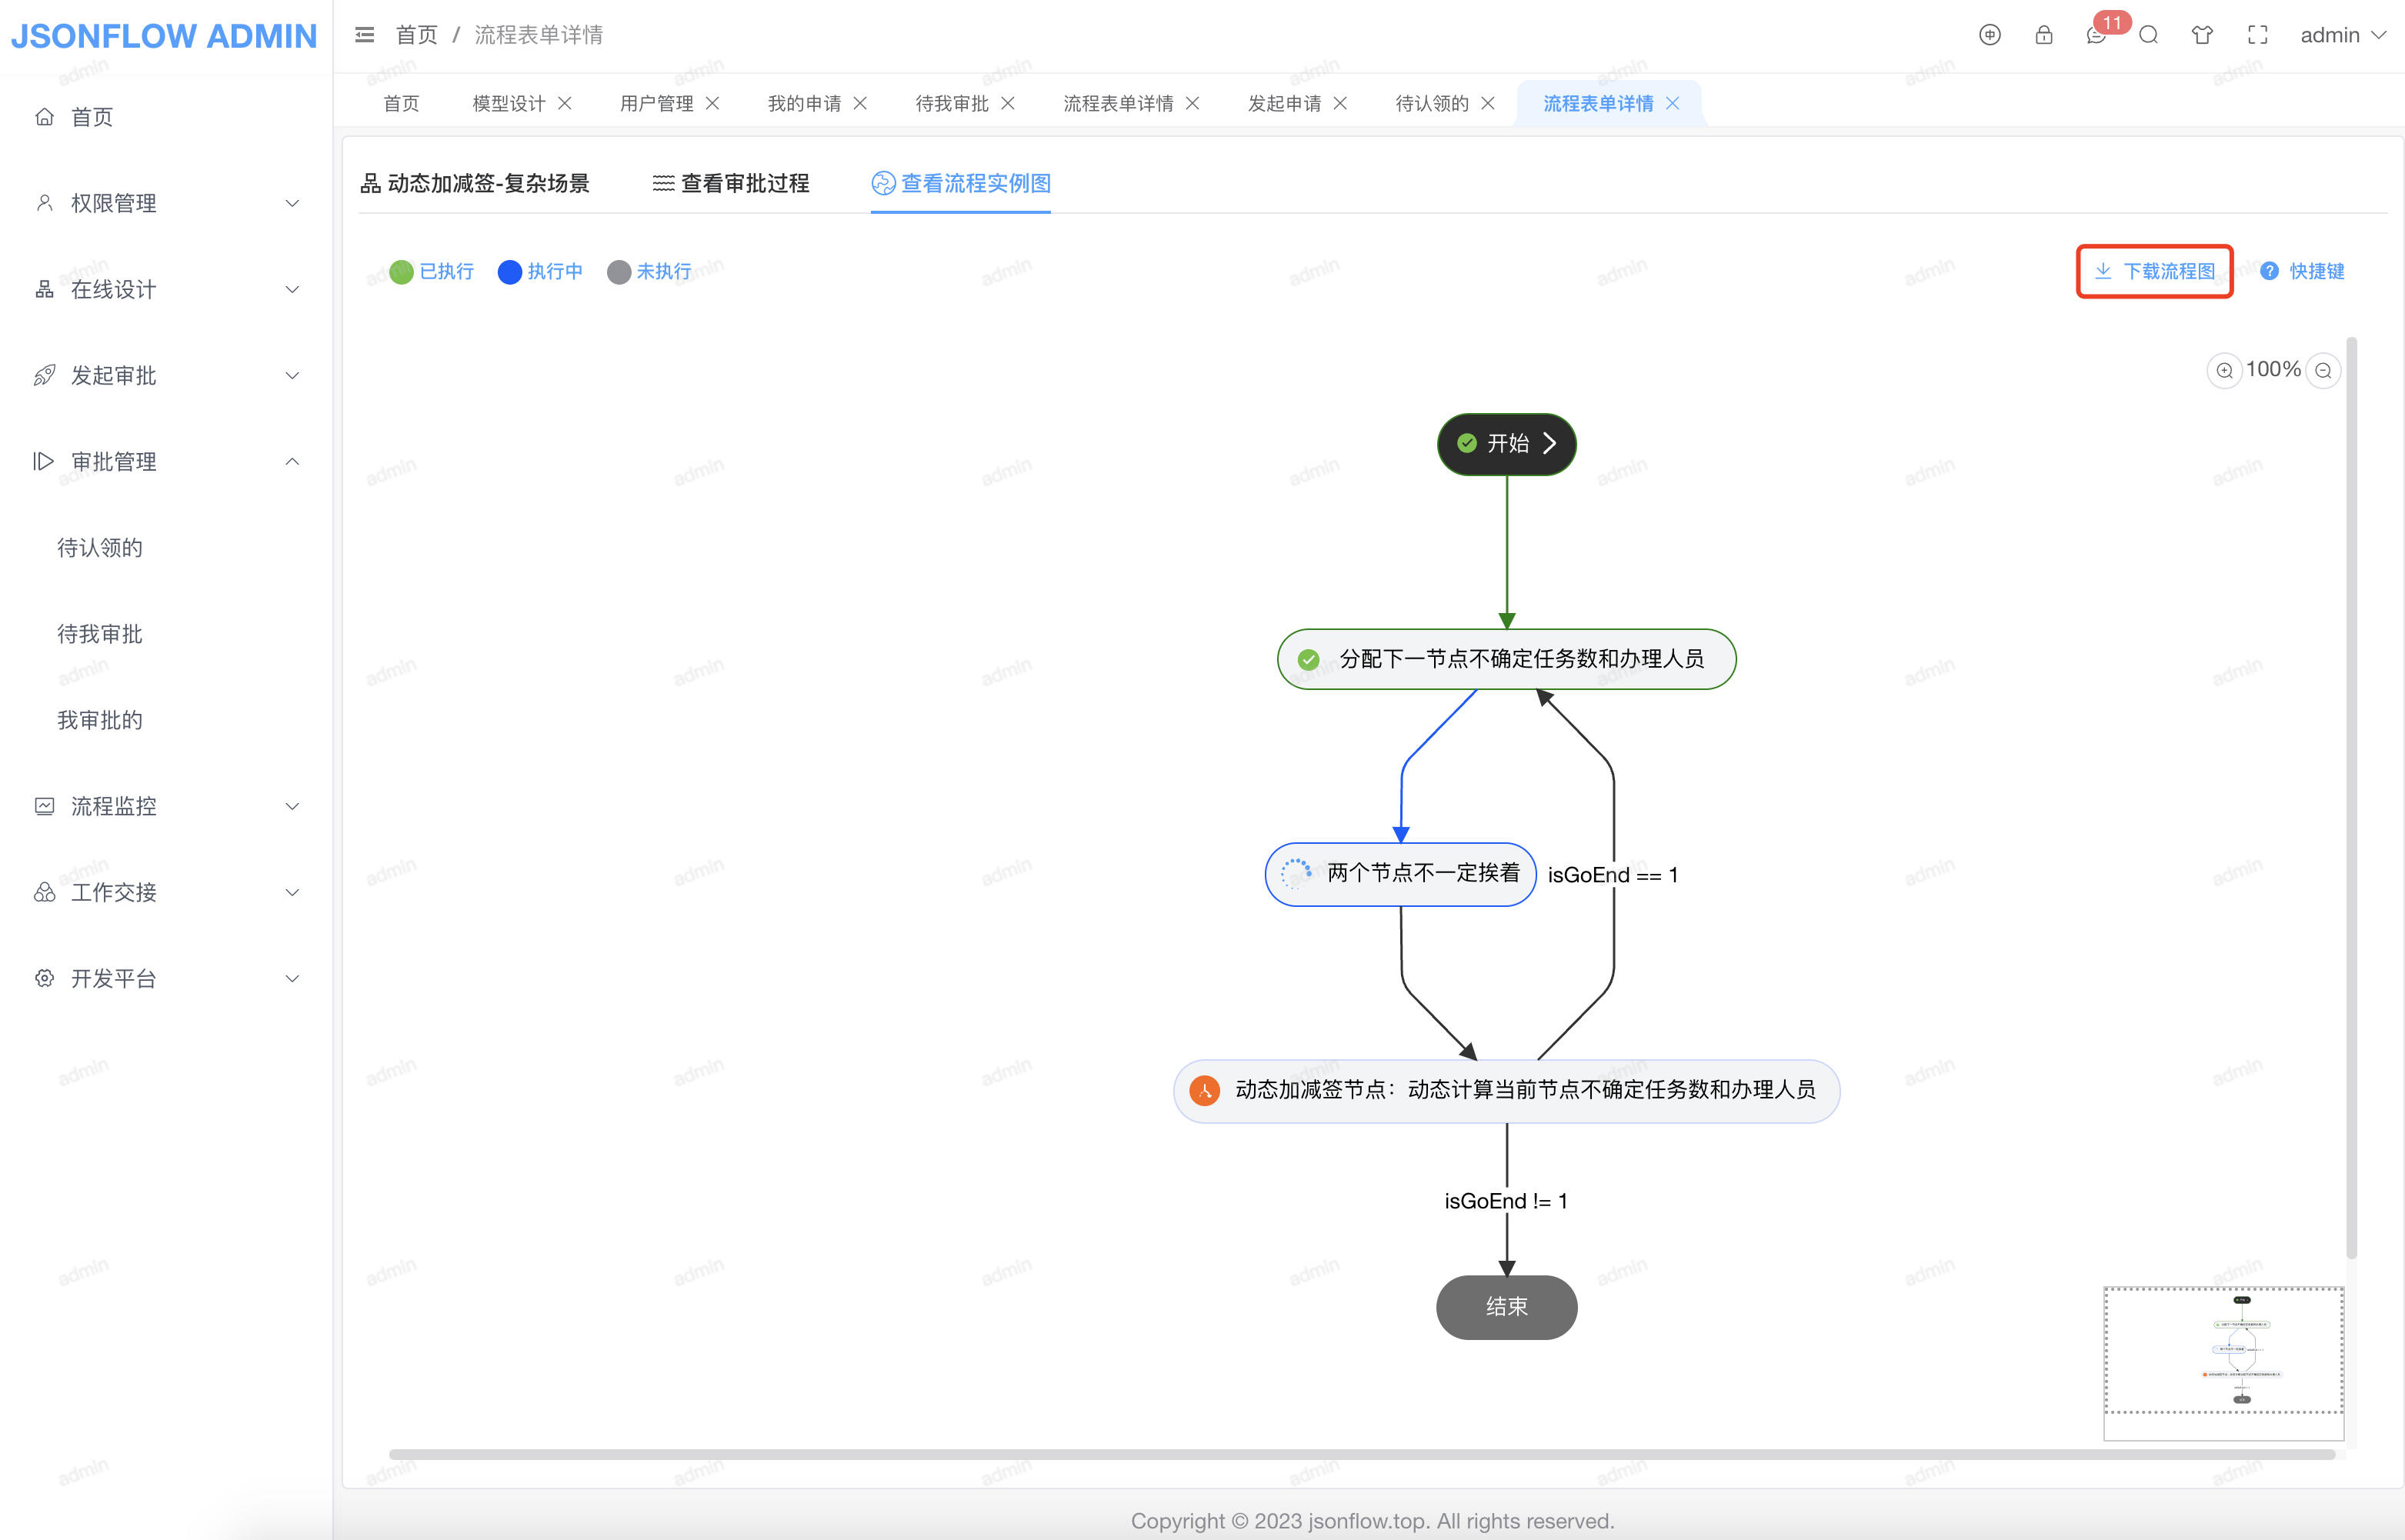Click the zoom in magnifier icon
This screenshot has height=1540, width=2405.
click(2224, 370)
